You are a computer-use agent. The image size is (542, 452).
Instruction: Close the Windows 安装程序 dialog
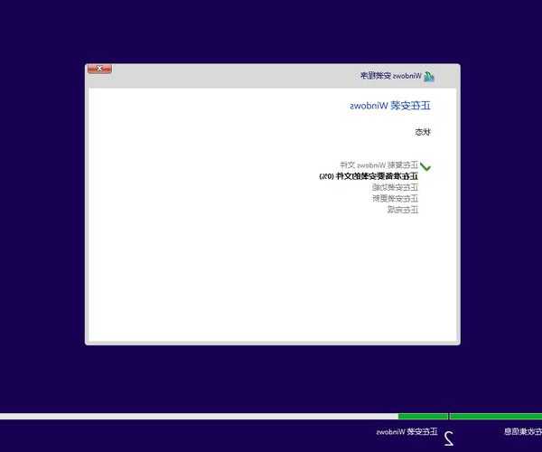(98, 69)
